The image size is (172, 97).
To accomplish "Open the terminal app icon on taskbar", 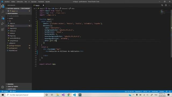I will (x=80, y=95).
